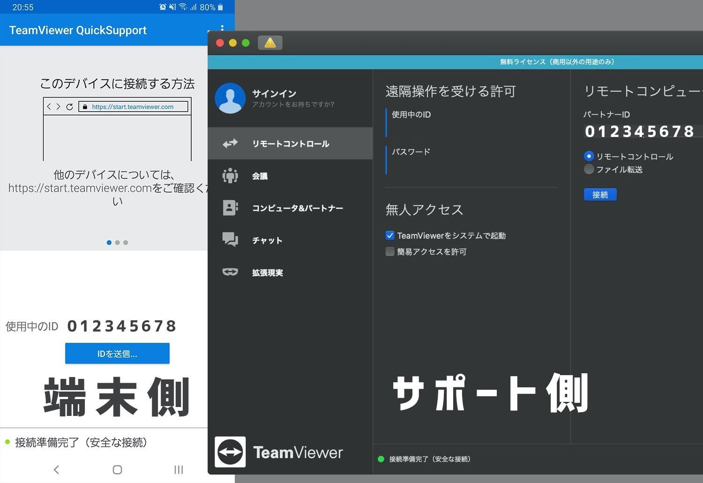Click パートナーID label
This screenshot has height=483, width=703.
click(606, 114)
